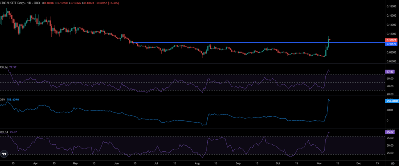399x166 pixels.
Task: Select the RSI 14 indicator legend
Action: pyautogui.click(x=5, y=67)
